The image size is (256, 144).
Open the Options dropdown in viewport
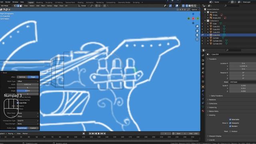pos(195,10)
